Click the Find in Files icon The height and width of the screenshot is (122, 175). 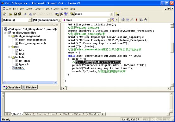pyautogui.click(x=72, y=14)
